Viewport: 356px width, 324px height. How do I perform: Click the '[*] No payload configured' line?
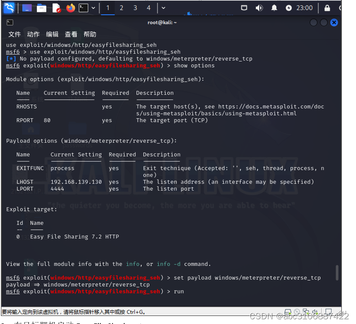(129, 59)
